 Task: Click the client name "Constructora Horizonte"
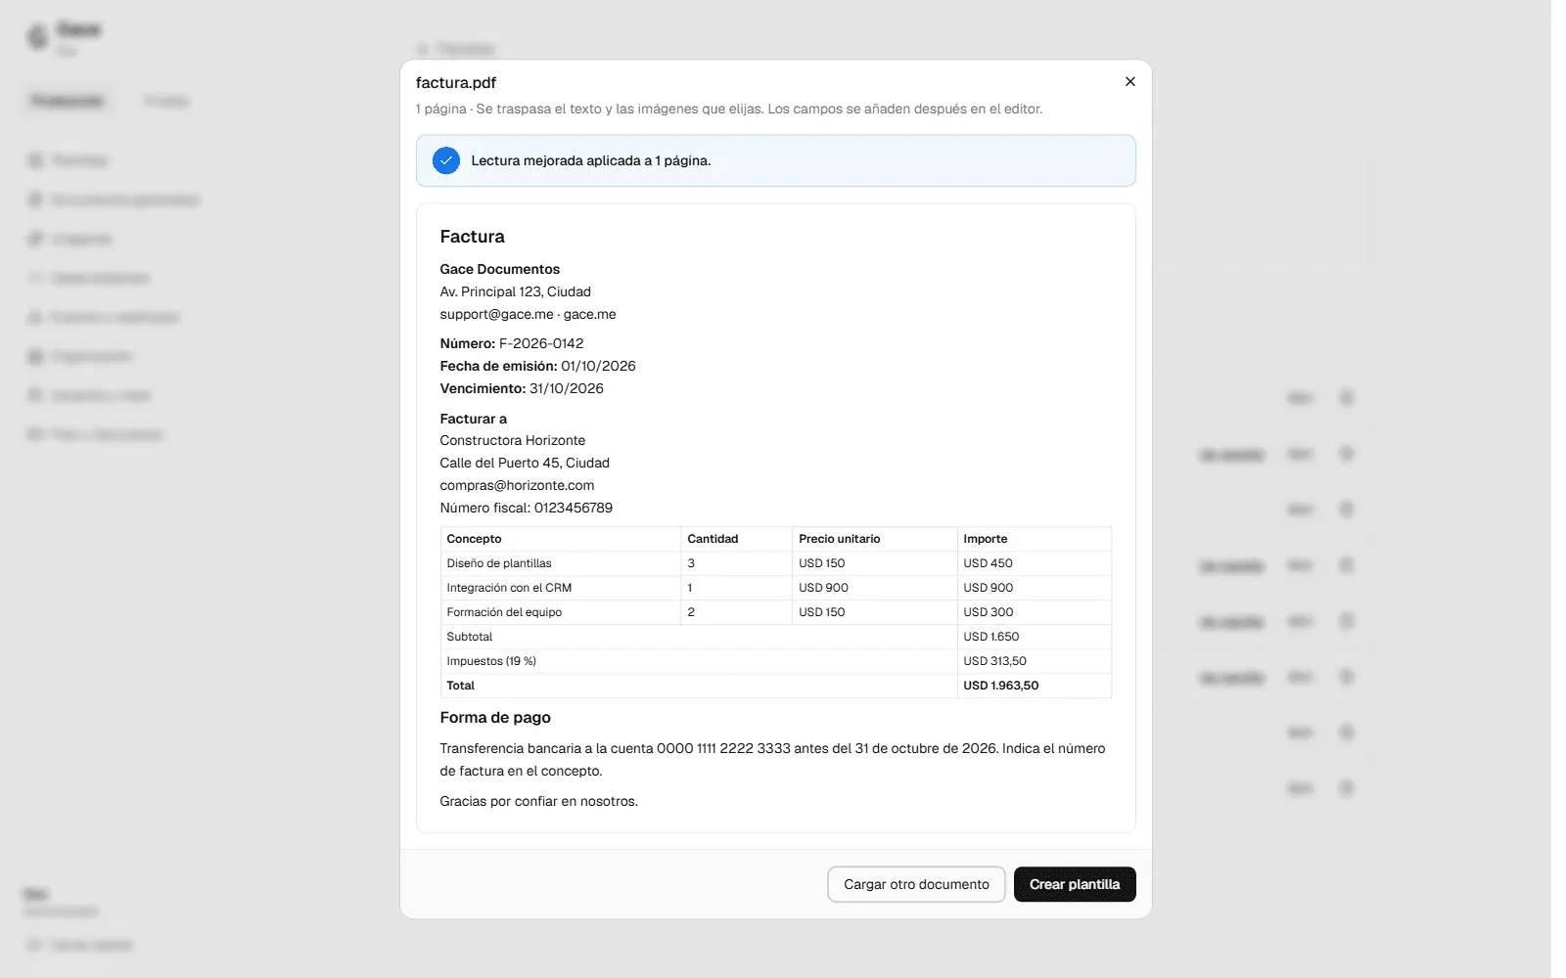pyautogui.click(x=512, y=440)
